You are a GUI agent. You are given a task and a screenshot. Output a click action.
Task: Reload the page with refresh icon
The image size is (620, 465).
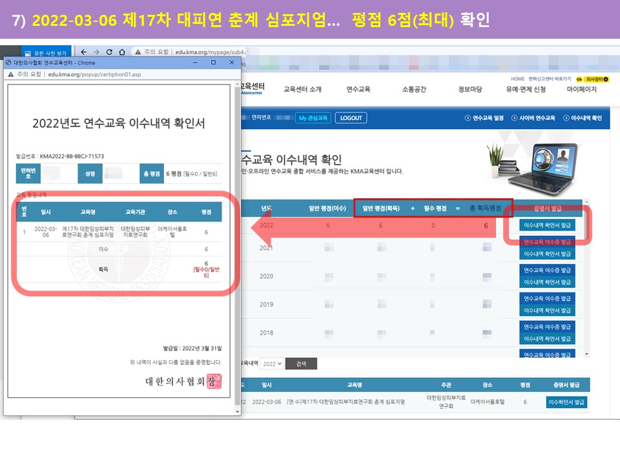(109, 52)
